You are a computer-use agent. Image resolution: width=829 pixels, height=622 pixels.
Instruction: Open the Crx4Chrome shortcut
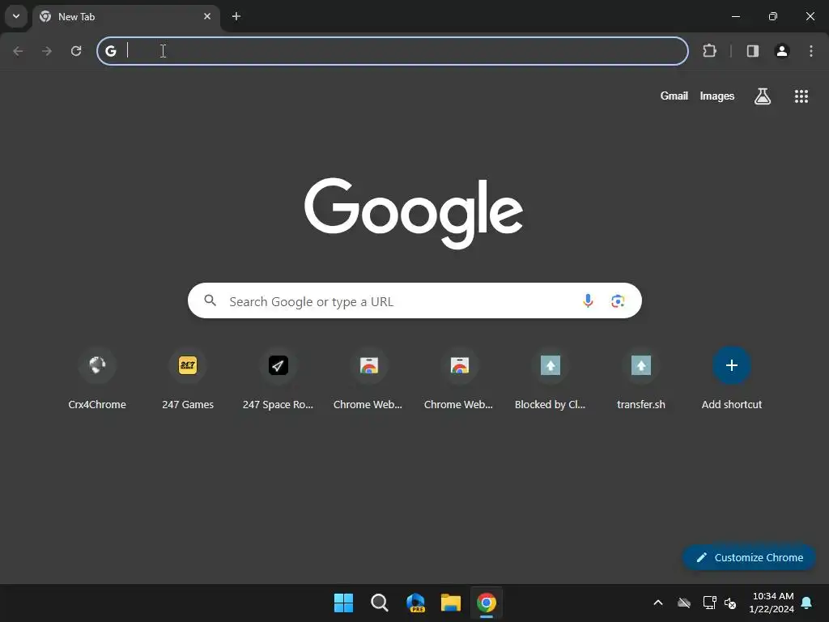tap(97, 379)
